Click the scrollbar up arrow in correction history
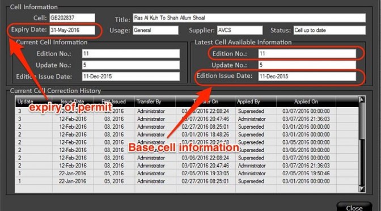The width and height of the screenshot is (381, 211). (x=362, y=100)
